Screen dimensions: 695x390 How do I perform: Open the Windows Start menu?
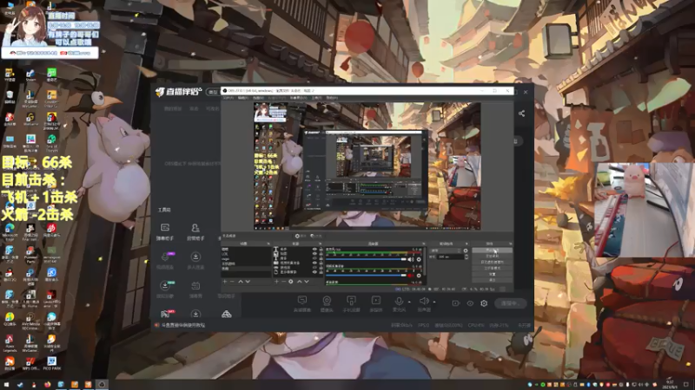6,384
